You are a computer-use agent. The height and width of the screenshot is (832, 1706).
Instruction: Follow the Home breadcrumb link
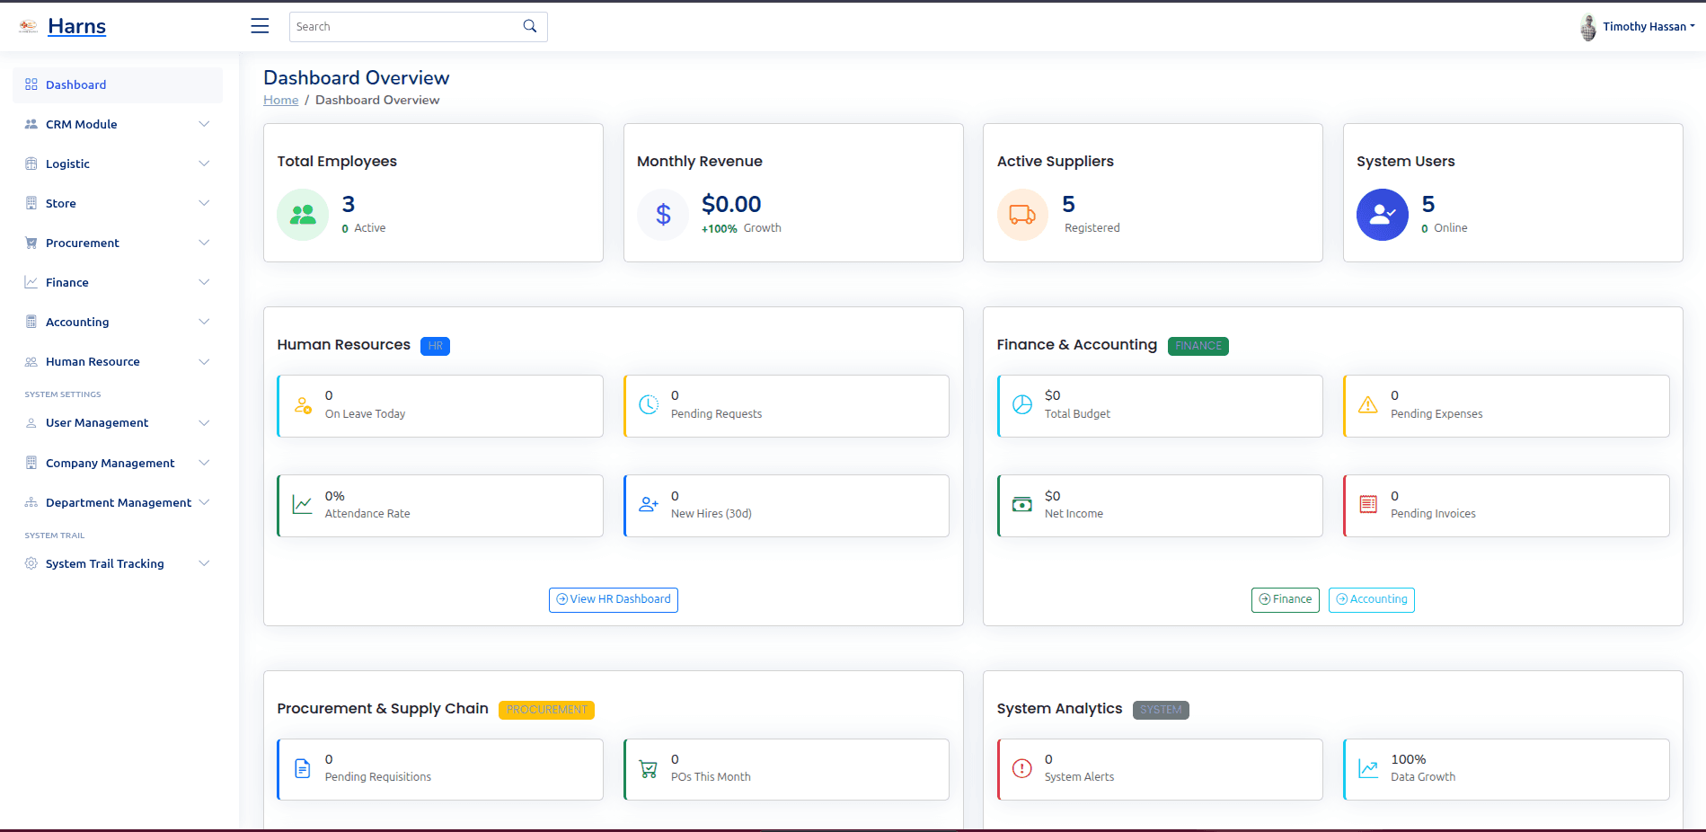pyautogui.click(x=280, y=100)
